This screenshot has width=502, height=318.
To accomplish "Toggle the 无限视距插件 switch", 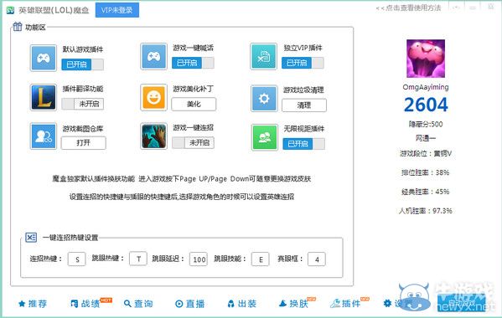I will pyautogui.click(x=304, y=144).
